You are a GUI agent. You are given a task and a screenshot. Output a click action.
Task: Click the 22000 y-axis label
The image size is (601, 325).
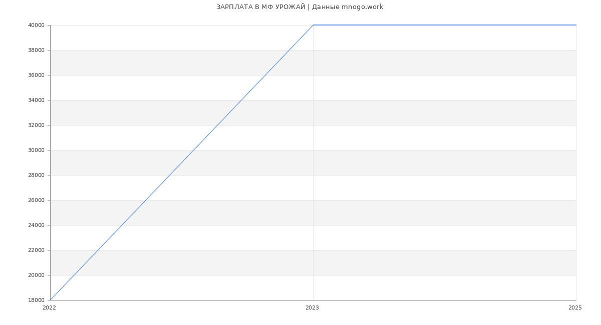37,250
